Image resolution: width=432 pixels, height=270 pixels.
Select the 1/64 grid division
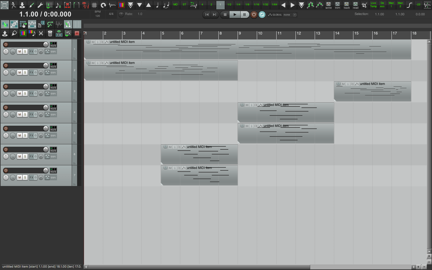point(274,5)
